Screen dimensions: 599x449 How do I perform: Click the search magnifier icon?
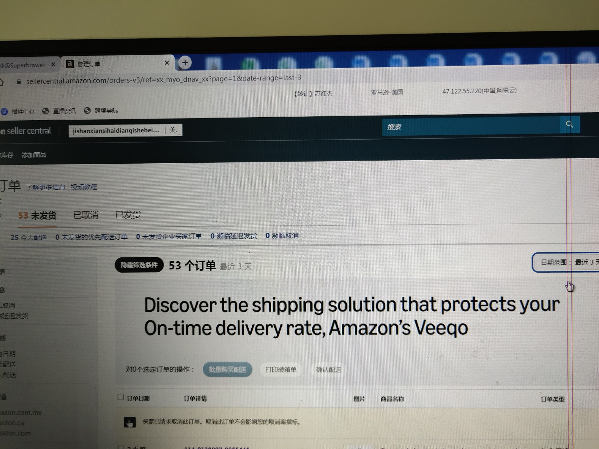[x=569, y=124]
